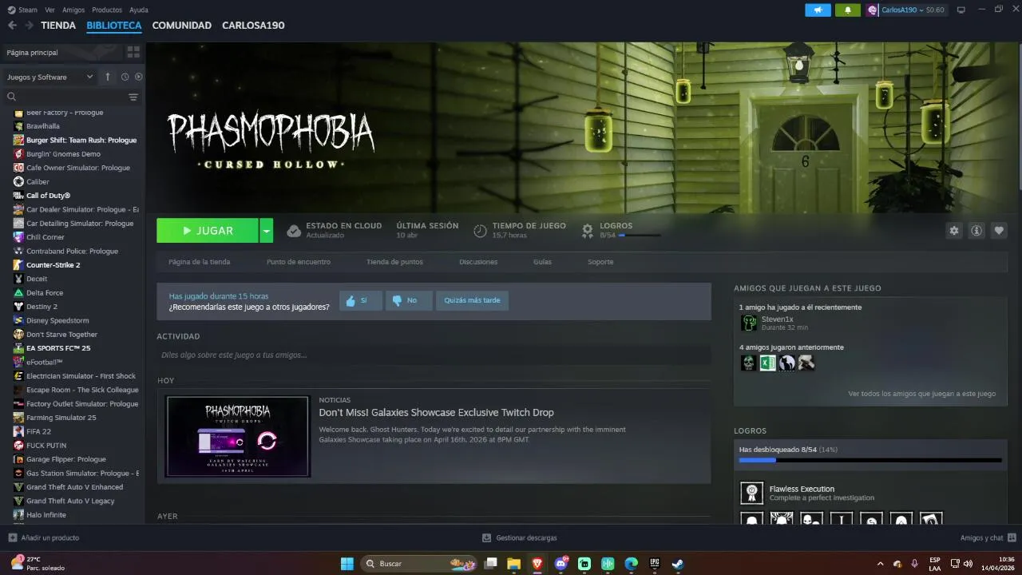Open the advanced filter options icon

click(x=133, y=97)
